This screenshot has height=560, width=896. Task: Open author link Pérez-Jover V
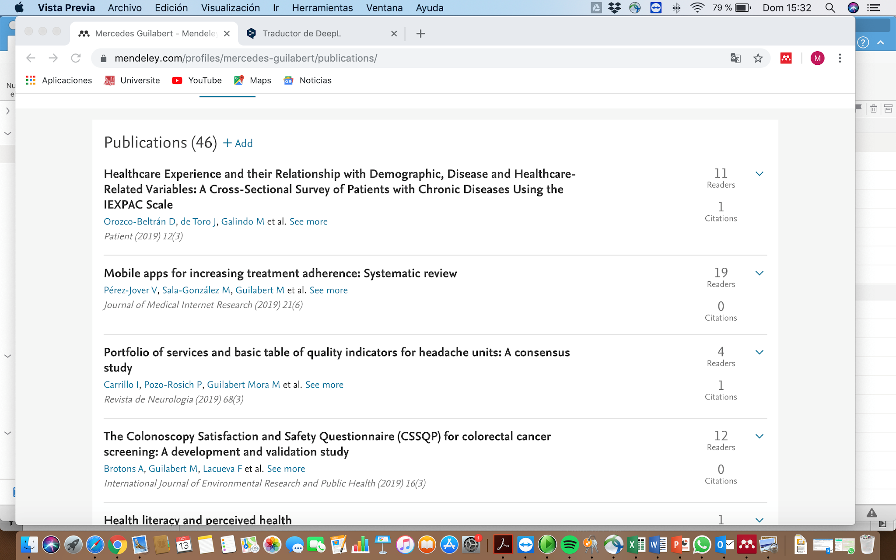tap(130, 290)
